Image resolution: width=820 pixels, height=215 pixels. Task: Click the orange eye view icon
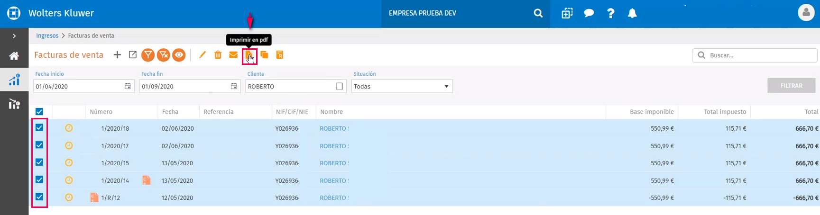click(179, 55)
